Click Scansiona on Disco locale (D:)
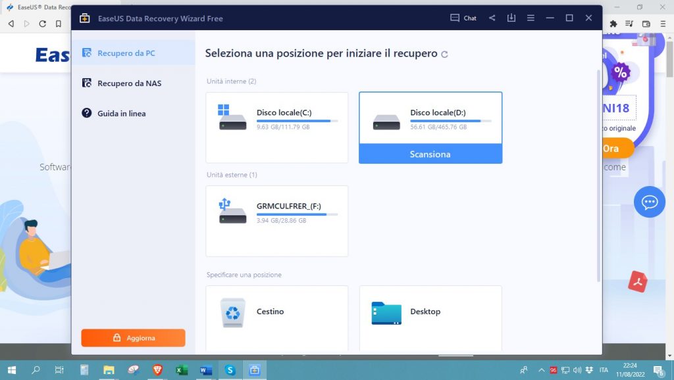 pos(430,153)
